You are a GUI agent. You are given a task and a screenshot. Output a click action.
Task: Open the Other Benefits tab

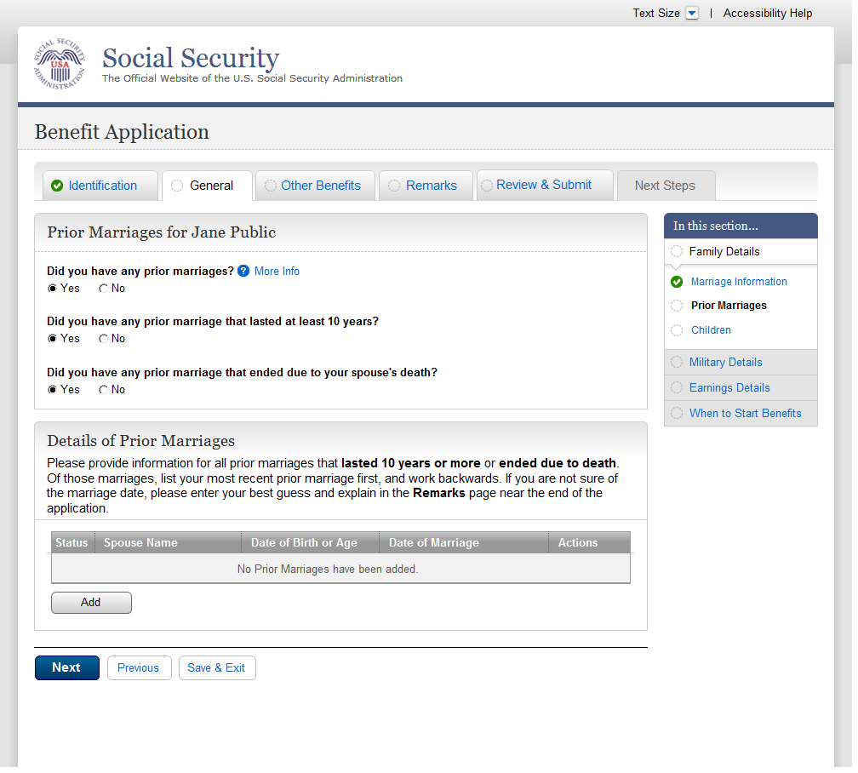(320, 186)
